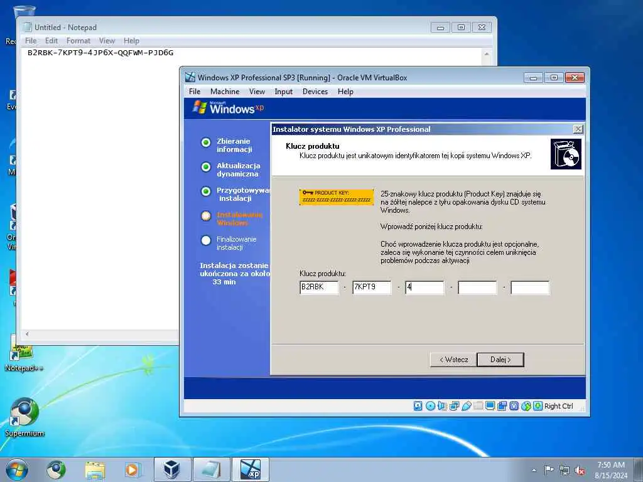
Task: Click the network tray icon
Action: 565,470
